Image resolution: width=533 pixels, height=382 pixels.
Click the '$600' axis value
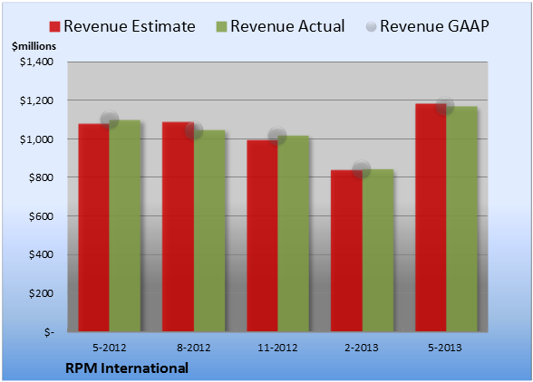point(41,216)
